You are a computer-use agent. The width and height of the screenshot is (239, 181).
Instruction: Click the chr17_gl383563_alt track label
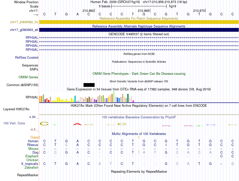24,30
